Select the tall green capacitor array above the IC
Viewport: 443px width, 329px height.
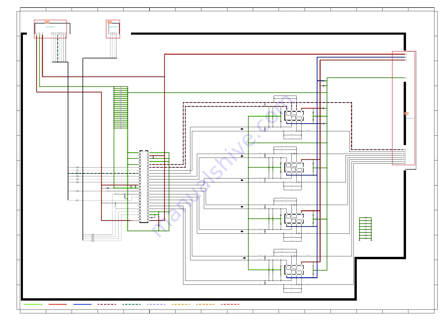pos(121,107)
